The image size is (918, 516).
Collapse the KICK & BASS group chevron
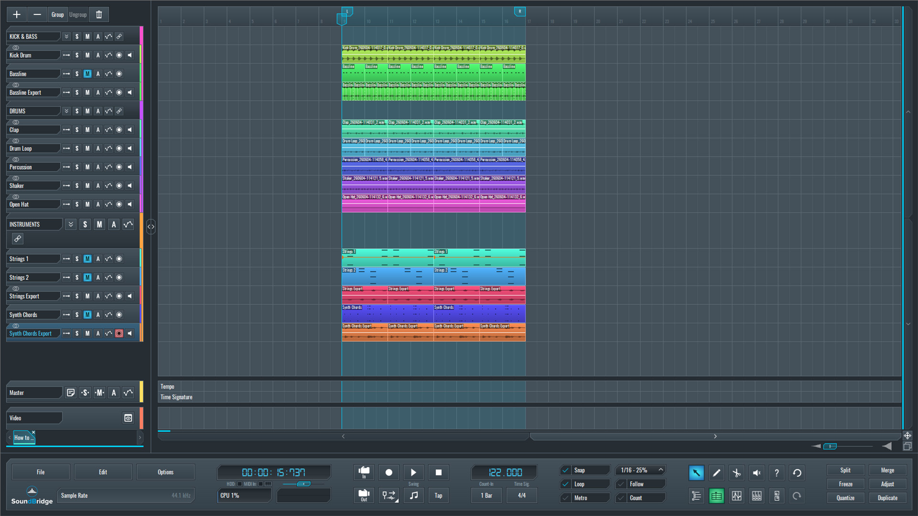[x=66, y=36]
